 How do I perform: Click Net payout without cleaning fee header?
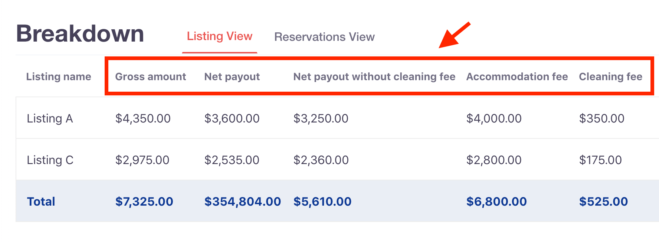(x=374, y=76)
